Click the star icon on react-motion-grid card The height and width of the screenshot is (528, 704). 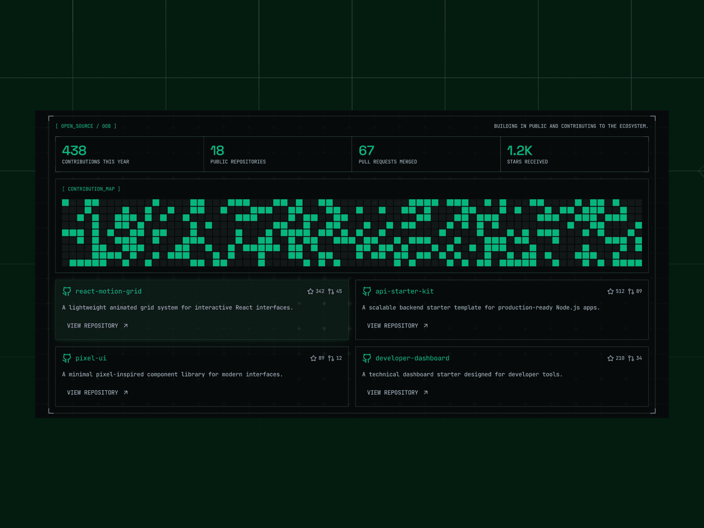click(x=311, y=291)
